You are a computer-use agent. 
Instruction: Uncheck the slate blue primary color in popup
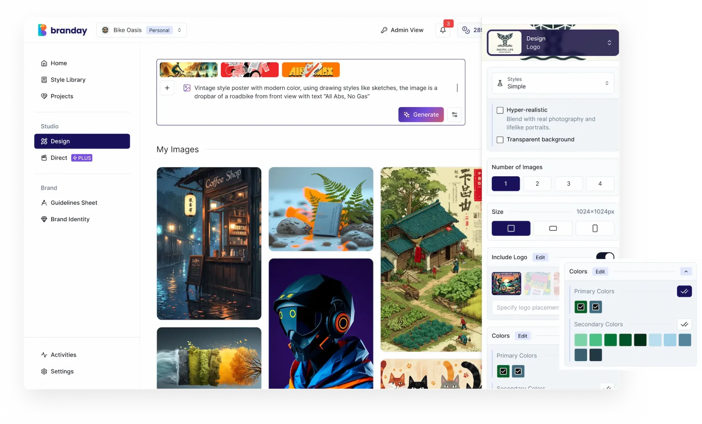pos(596,307)
